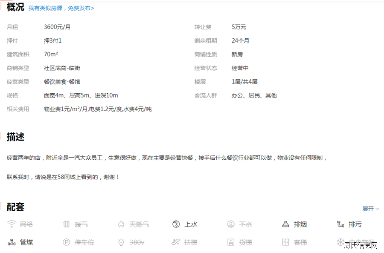The height and width of the screenshot is (253, 384).
Task: Click the 描述 section heading
Action: tap(15, 137)
